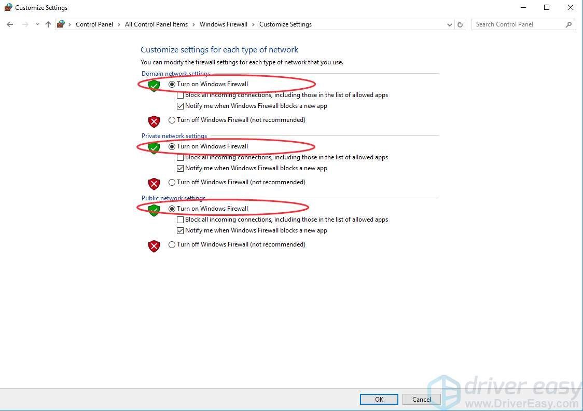Image resolution: width=583 pixels, height=411 pixels.
Task: Discard changes with Cancel button
Action: coord(421,399)
